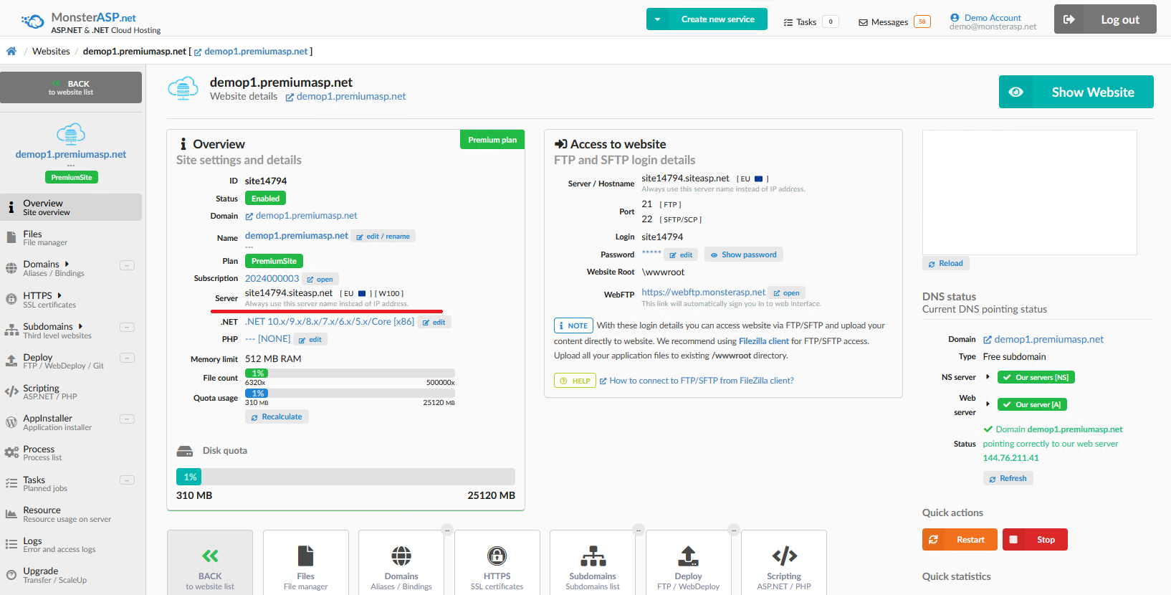Restart the website
The width and height of the screenshot is (1171, 595).
[x=960, y=539]
